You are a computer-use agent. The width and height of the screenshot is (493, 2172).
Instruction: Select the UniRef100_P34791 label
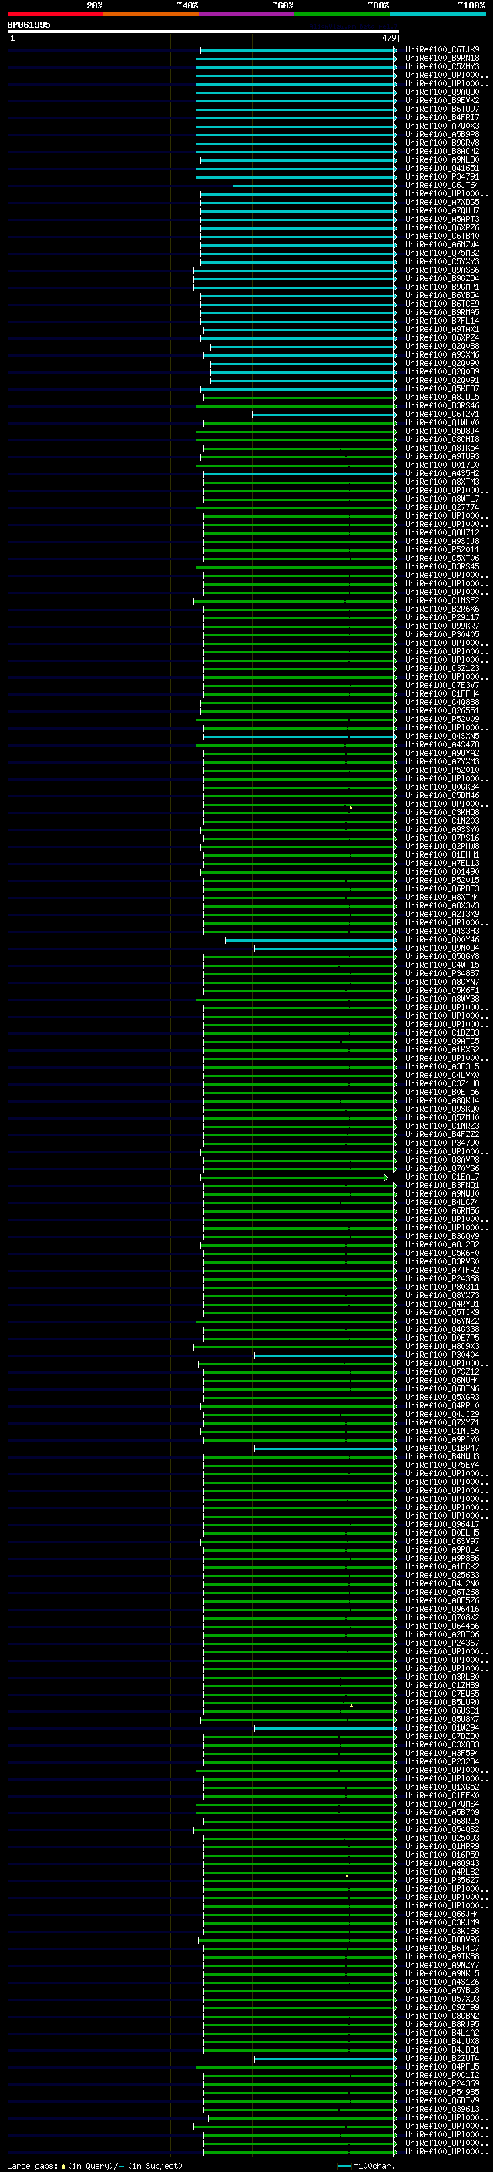[x=442, y=177]
